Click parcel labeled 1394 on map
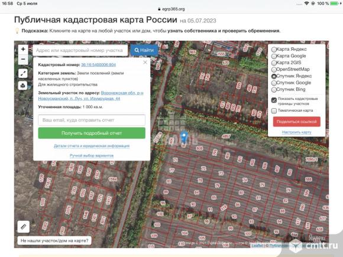Screen dimensions: 343x257 click(x=113, y=179)
